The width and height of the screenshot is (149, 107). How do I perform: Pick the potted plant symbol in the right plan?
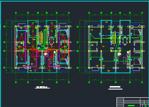119,54
